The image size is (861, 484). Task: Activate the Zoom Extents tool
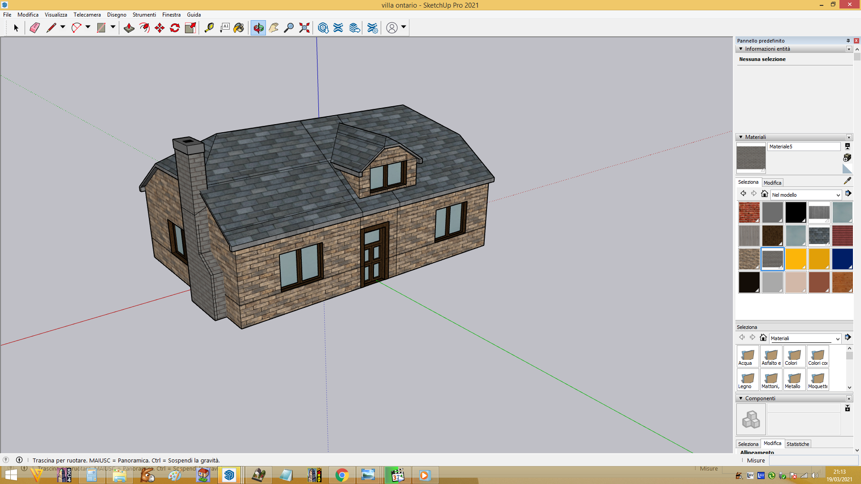click(x=304, y=28)
